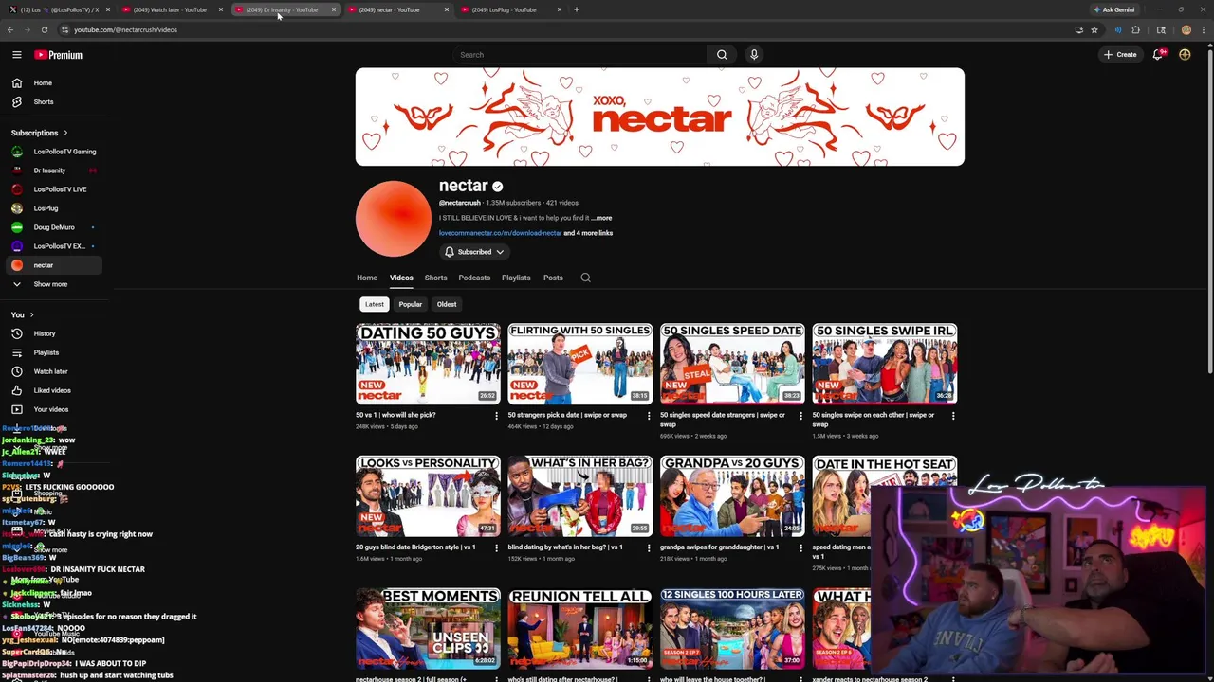
Task: Open options for '50 strangers pick a date' video
Action: tap(649, 416)
